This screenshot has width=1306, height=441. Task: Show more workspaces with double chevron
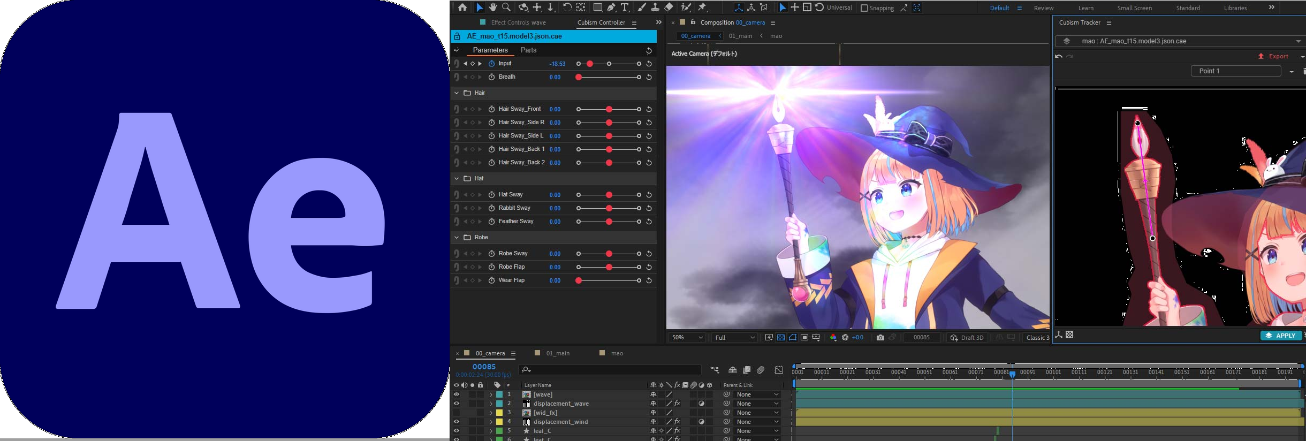pyautogui.click(x=1272, y=7)
